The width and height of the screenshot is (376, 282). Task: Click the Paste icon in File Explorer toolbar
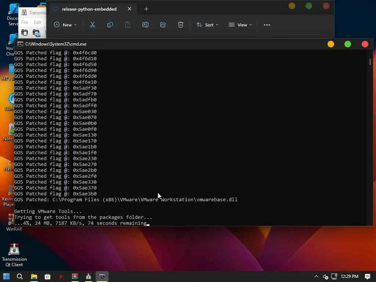pyautogui.click(x=128, y=25)
